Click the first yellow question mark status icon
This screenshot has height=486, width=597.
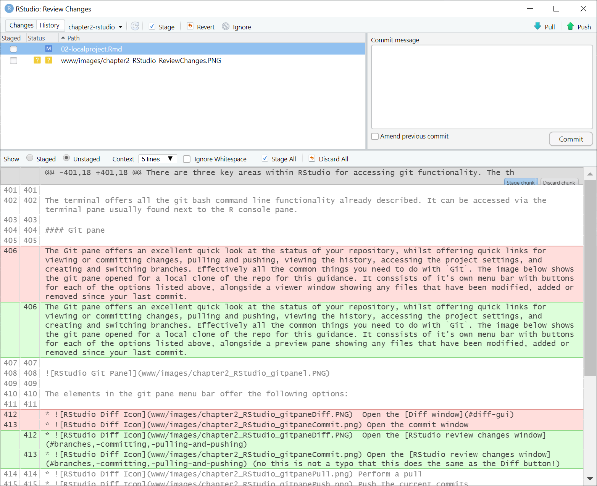pyautogui.click(x=37, y=60)
